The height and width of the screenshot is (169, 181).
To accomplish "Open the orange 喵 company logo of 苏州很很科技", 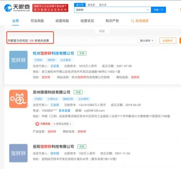I will (x=18, y=99).
